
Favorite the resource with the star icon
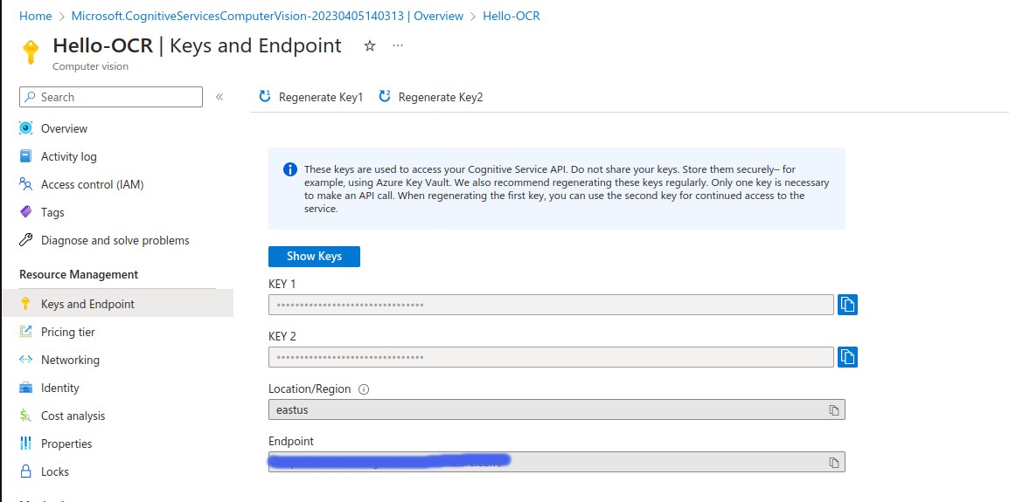[369, 45]
